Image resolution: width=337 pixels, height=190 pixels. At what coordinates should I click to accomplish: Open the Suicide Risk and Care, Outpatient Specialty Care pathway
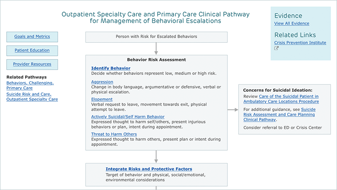(32, 97)
